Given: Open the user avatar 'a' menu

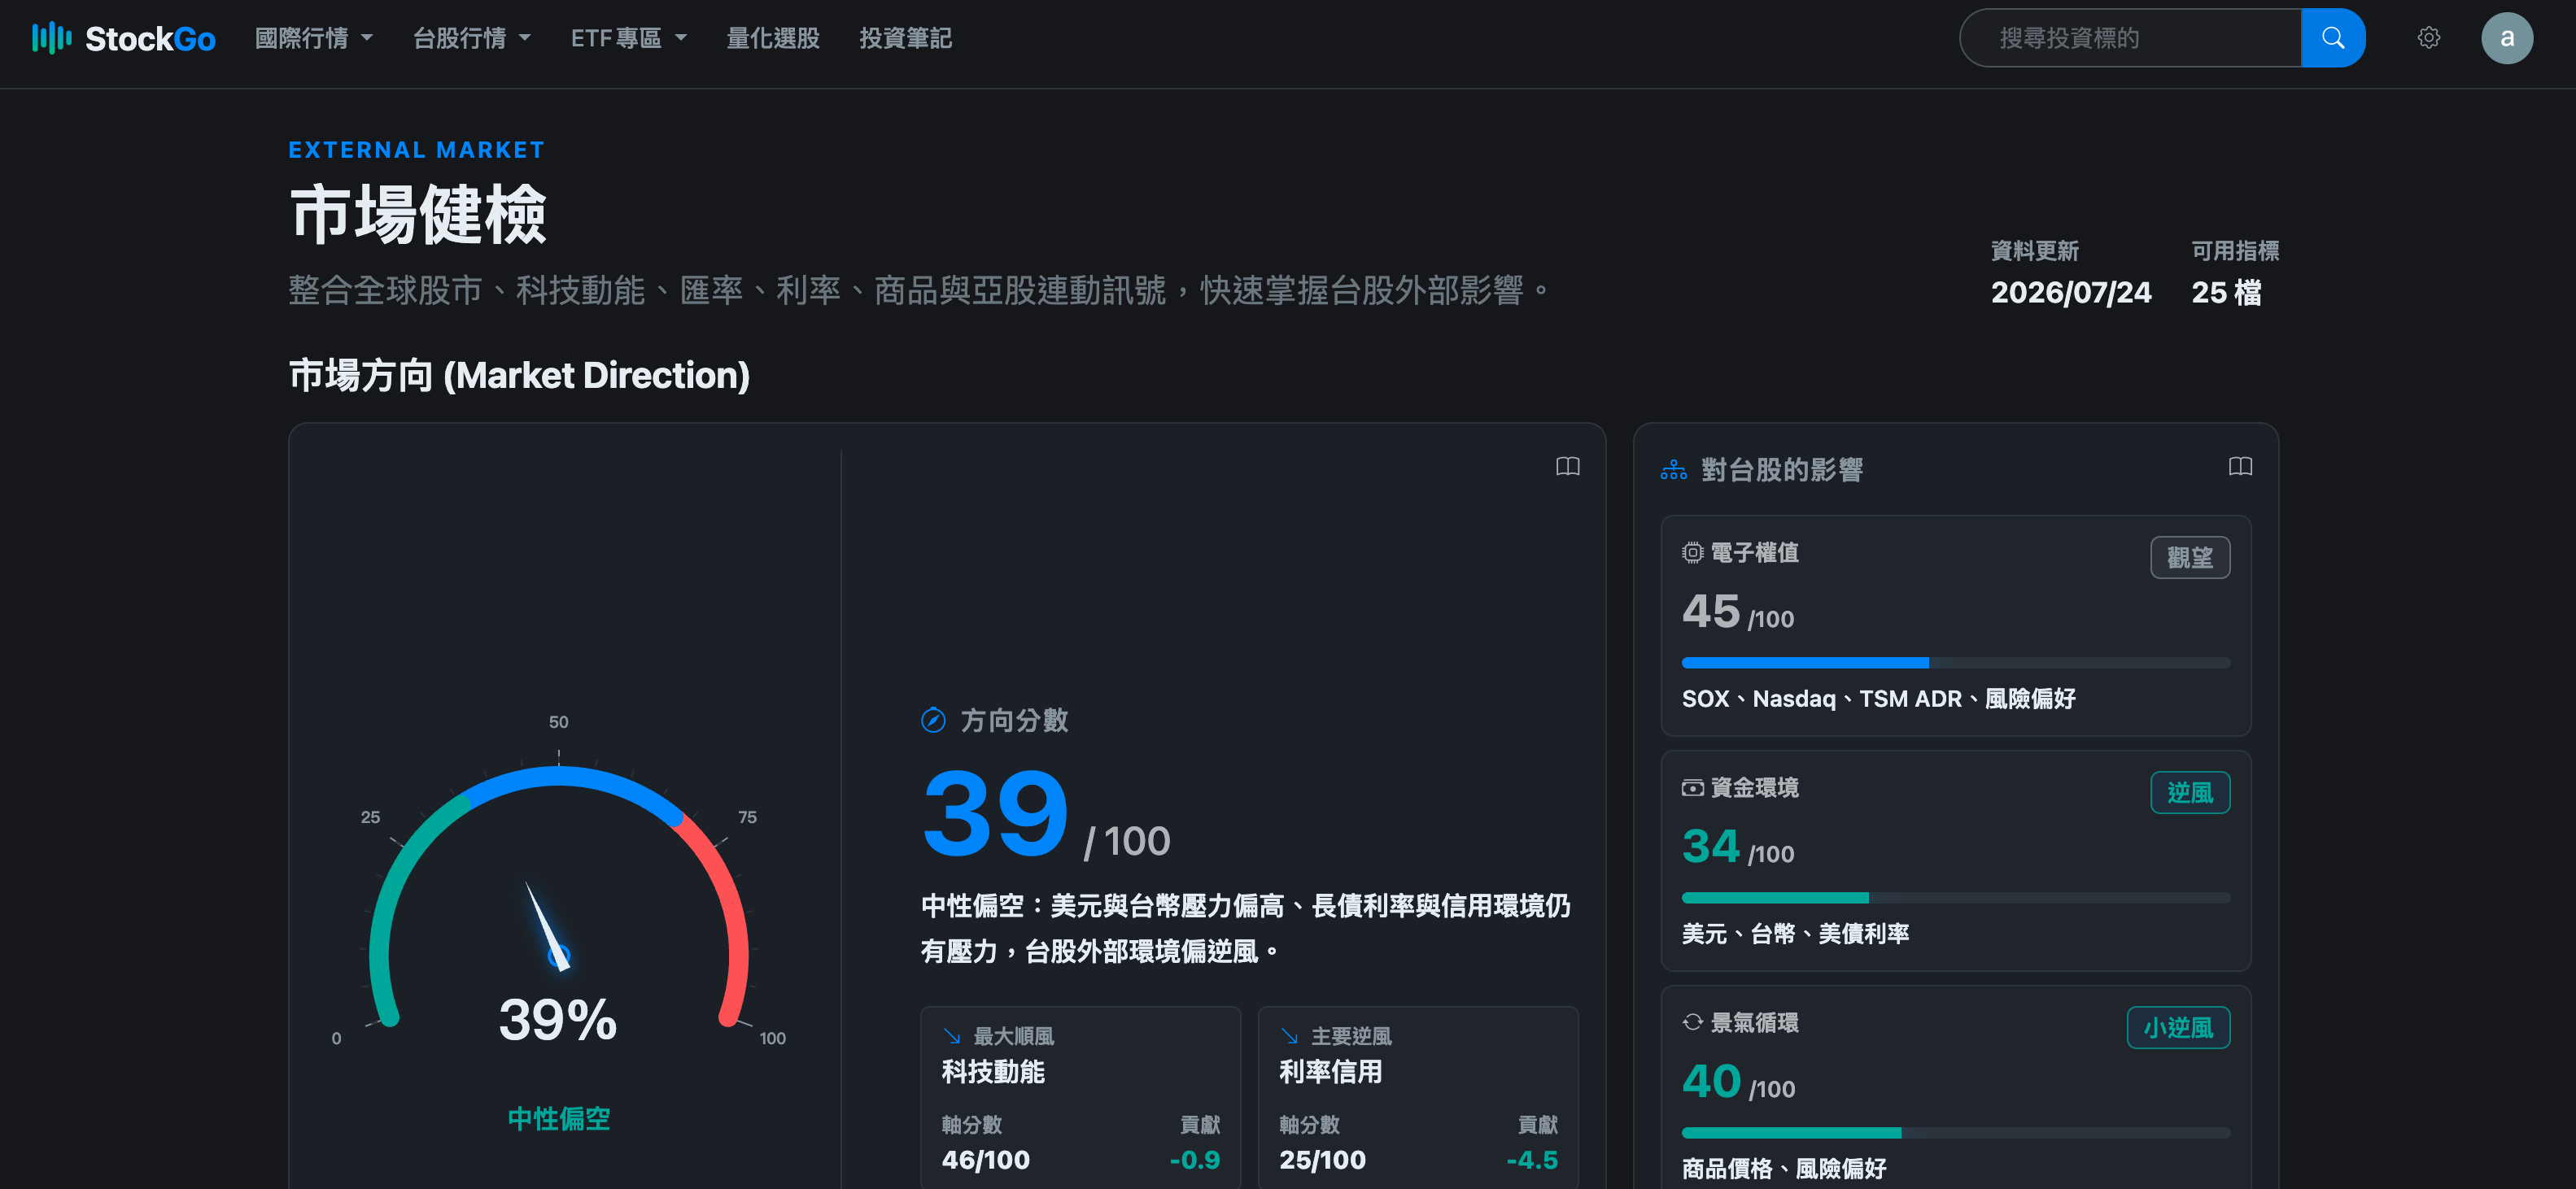Looking at the screenshot, I should [x=2507, y=38].
